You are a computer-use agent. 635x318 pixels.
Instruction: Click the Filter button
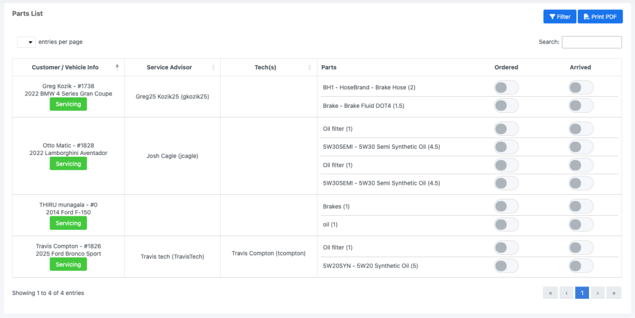pos(559,17)
